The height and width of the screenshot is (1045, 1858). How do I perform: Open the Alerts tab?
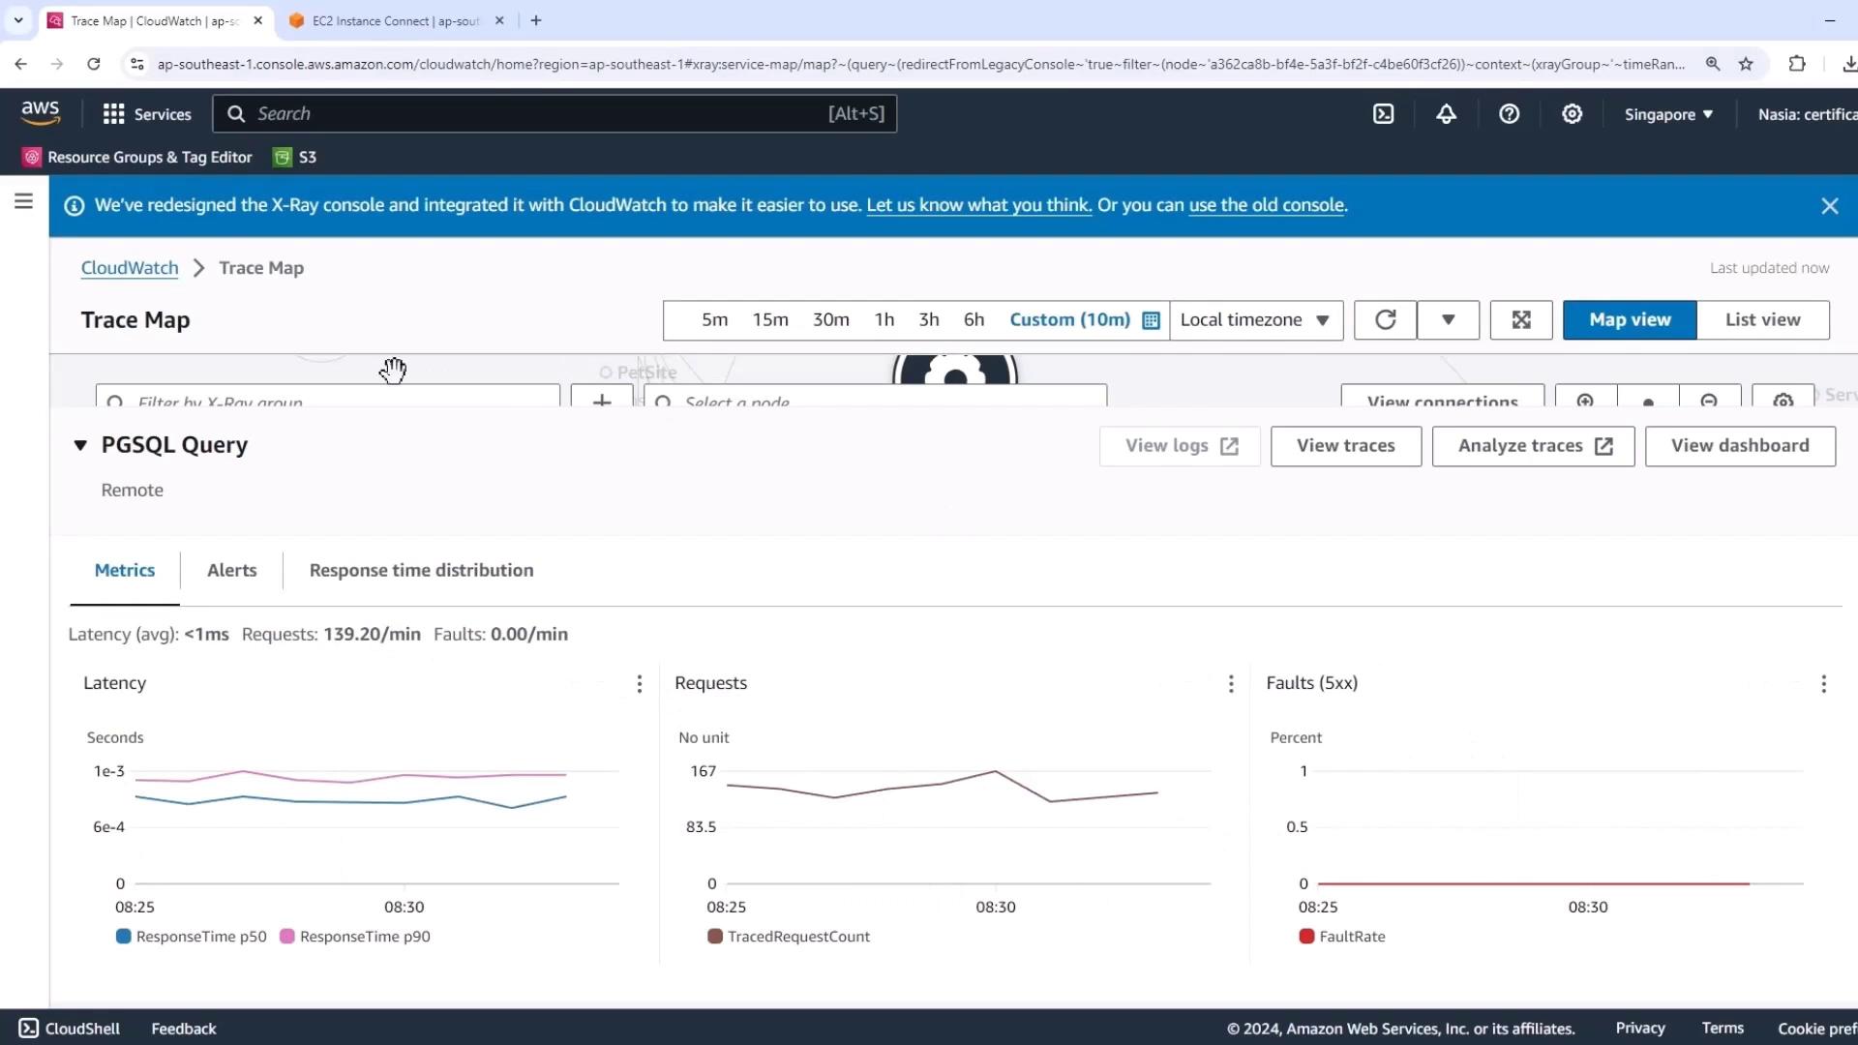(232, 571)
